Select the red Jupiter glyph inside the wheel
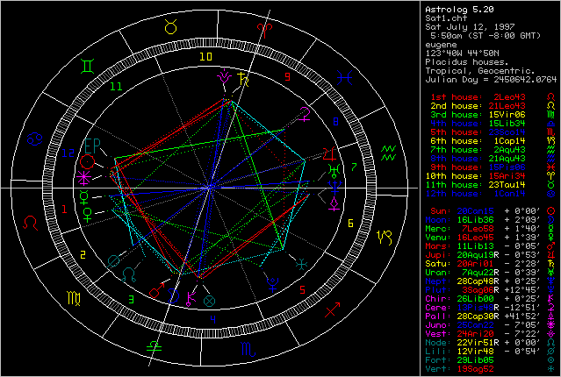 329,154
